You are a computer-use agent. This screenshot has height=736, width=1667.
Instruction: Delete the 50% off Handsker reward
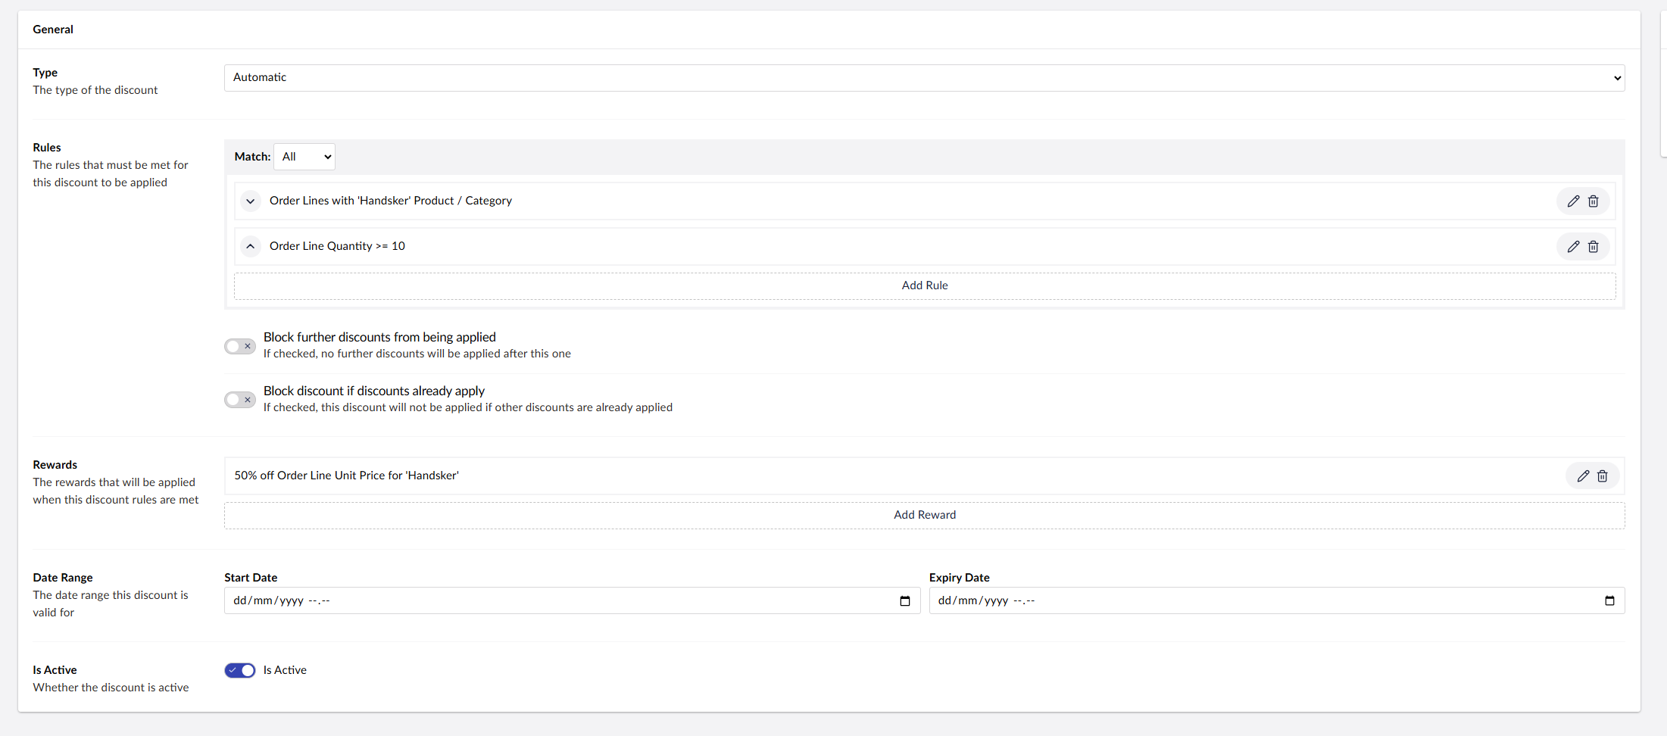coord(1603,476)
